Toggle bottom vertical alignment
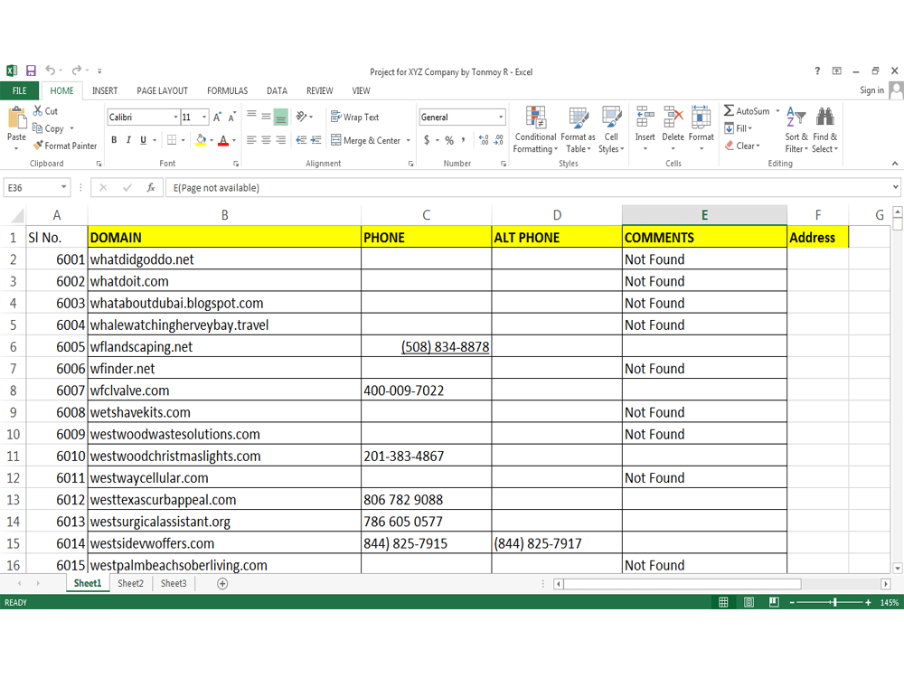This screenshot has height=678, width=904. point(281,117)
